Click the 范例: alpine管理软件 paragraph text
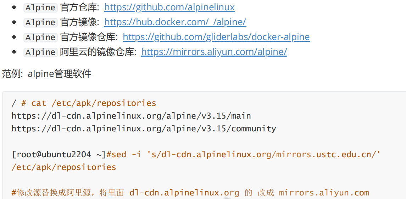The width and height of the screenshot is (406, 199). [46, 74]
